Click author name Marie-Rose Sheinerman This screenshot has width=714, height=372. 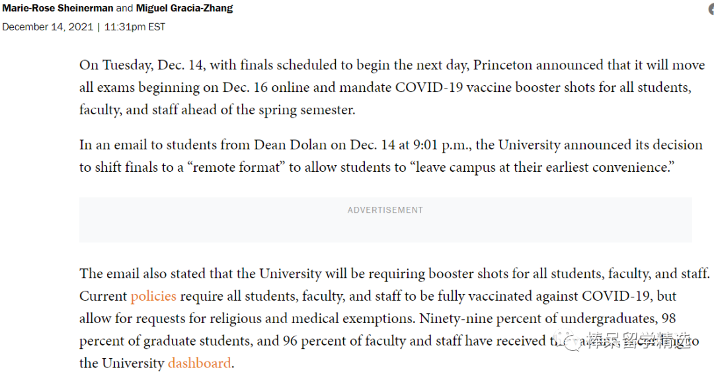coord(58,8)
